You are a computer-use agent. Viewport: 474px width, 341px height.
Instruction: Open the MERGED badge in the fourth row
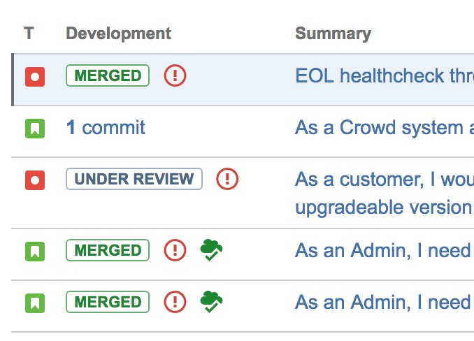[x=108, y=250]
